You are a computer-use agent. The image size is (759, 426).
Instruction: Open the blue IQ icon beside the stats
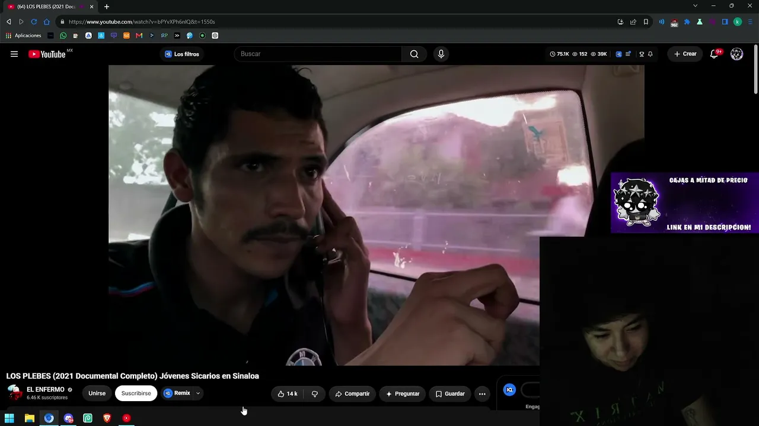point(618,54)
